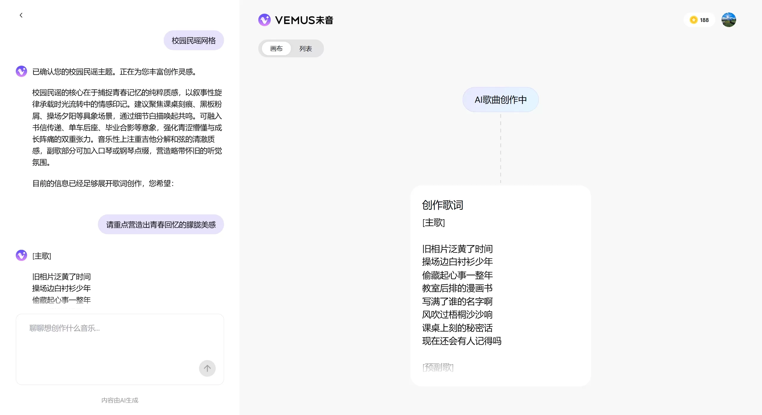Click the gold coin credits icon

(694, 20)
